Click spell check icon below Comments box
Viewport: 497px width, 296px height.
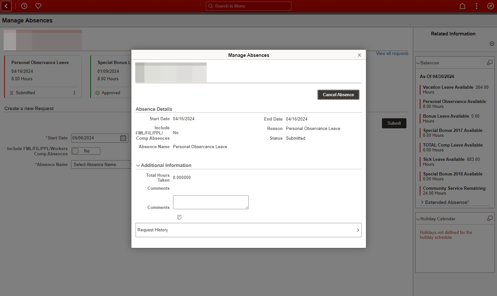tap(180, 217)
